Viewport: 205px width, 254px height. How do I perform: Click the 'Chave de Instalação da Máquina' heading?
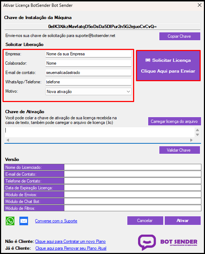tap(38, 18)
